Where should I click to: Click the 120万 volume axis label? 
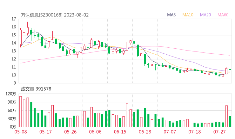coord(11,94)
